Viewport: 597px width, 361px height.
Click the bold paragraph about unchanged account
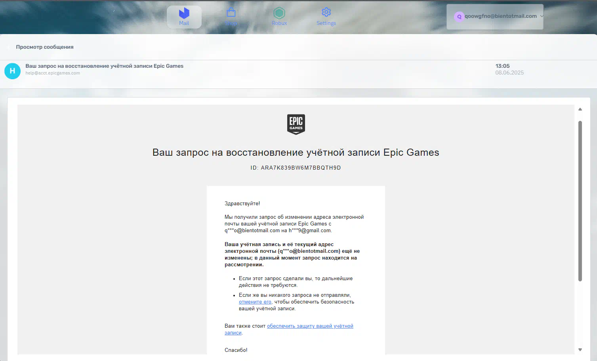(292, 254)
